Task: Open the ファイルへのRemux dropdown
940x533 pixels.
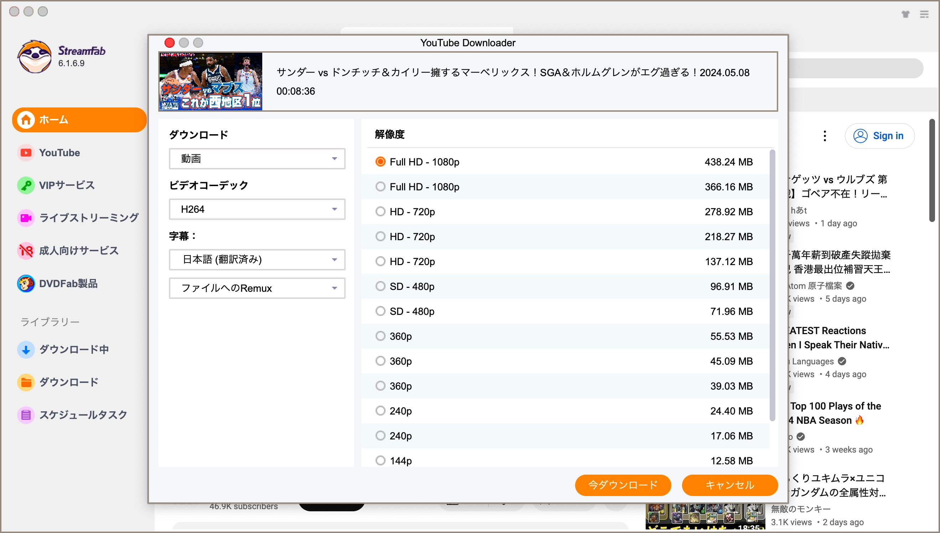Action: pyautogui.click(x=257, y=289)
